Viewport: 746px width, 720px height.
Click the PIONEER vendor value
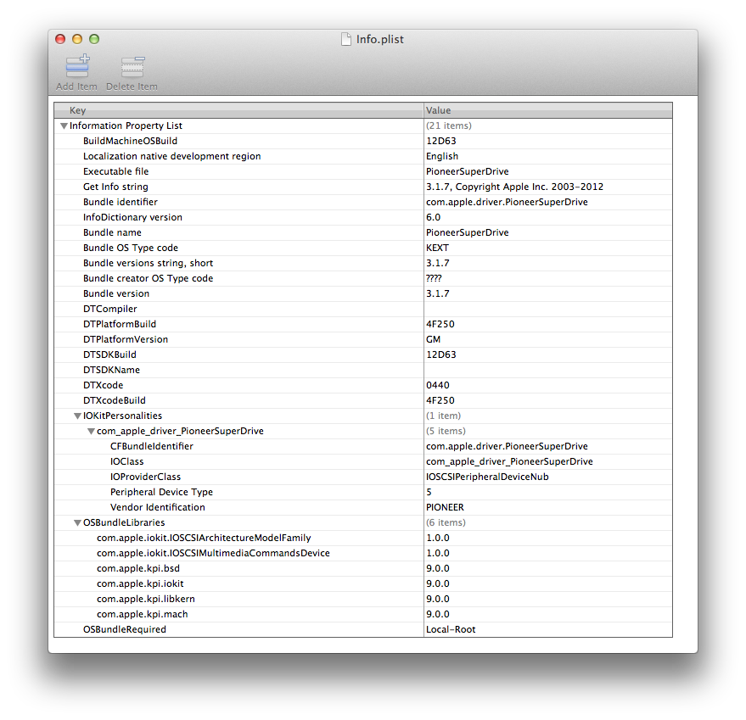[445, 507]
